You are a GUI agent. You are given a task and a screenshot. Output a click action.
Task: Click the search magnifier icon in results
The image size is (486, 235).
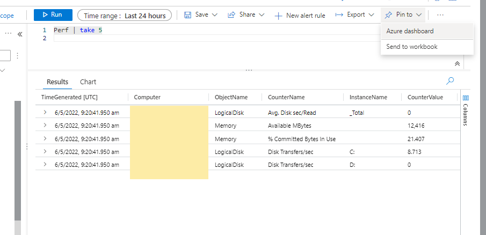click(x=450, y=81)
